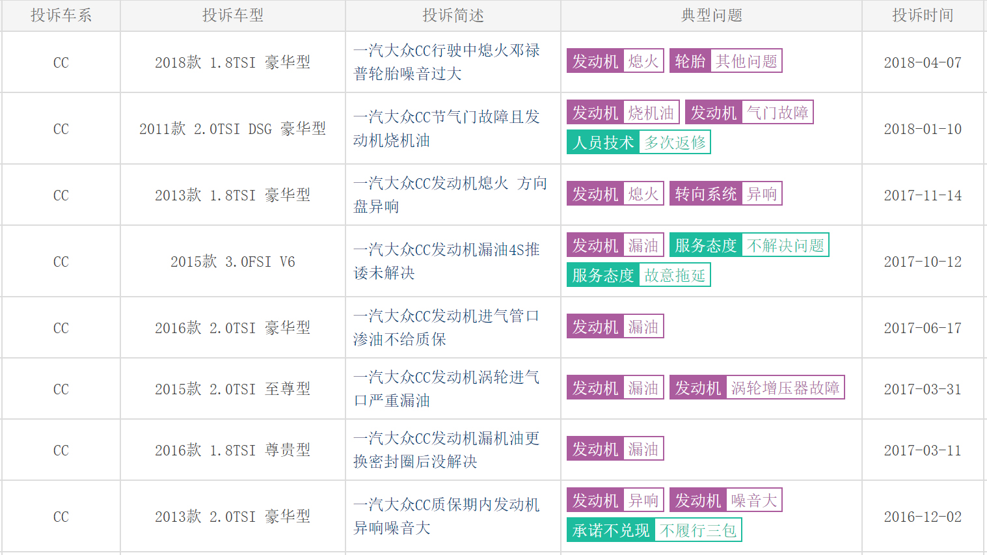Open complaint 一汽大众CC发动机漏机油更换密封圈后没解决
This screenshot has height=555, width=987.
tap(447, 450)
